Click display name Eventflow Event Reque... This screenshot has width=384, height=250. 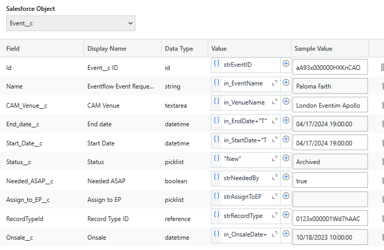tap(121, 86)
